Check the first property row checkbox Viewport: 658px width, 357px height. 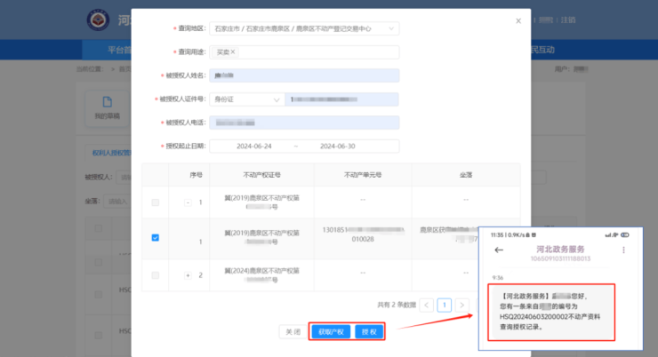[156, 202]
